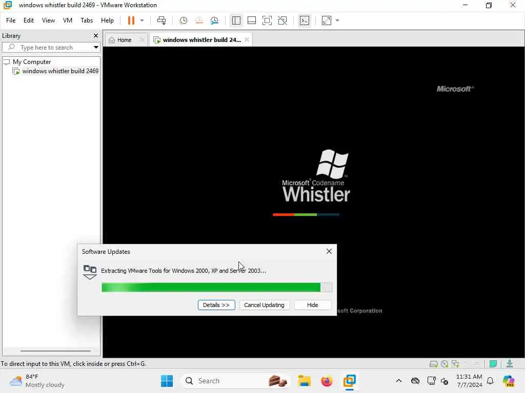Close the Software Updates dialog with X
This screenshot has width=525, height=393.
pyautogui.click(x=329, y=251)
